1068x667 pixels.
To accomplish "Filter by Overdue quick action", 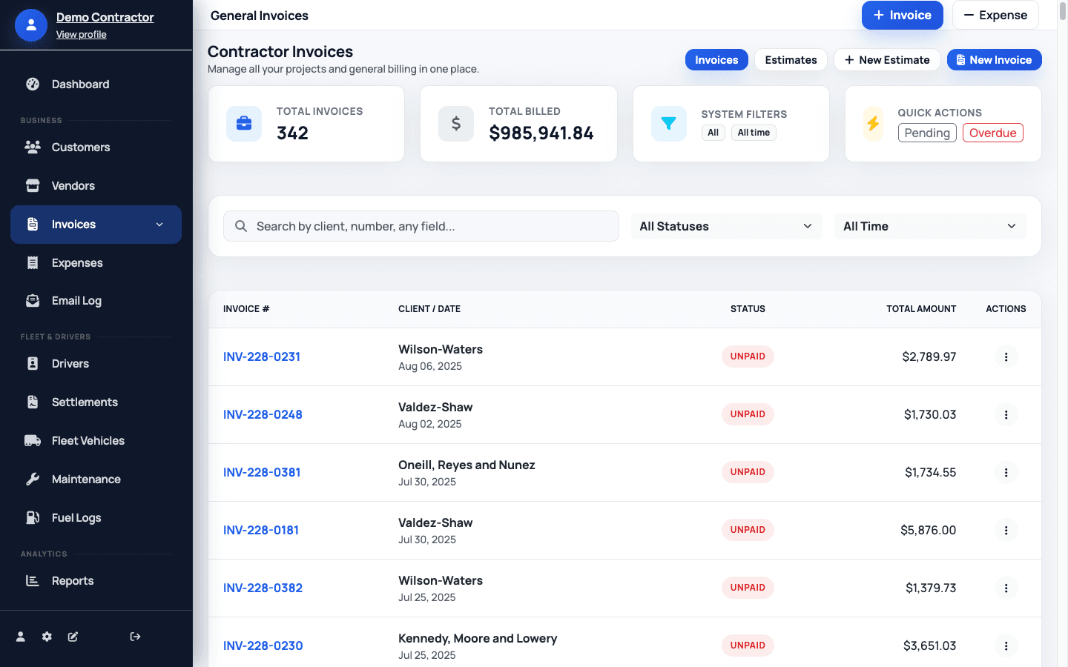I will (992, 133).
